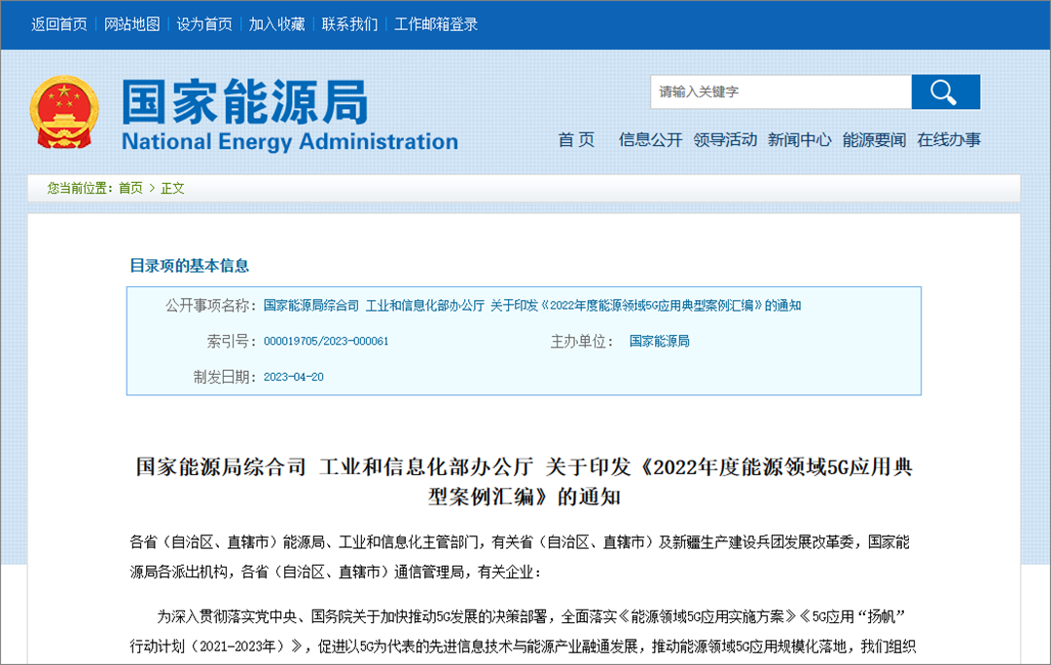Click the index number 000019705/2023-000061

(x=326, y=342)
